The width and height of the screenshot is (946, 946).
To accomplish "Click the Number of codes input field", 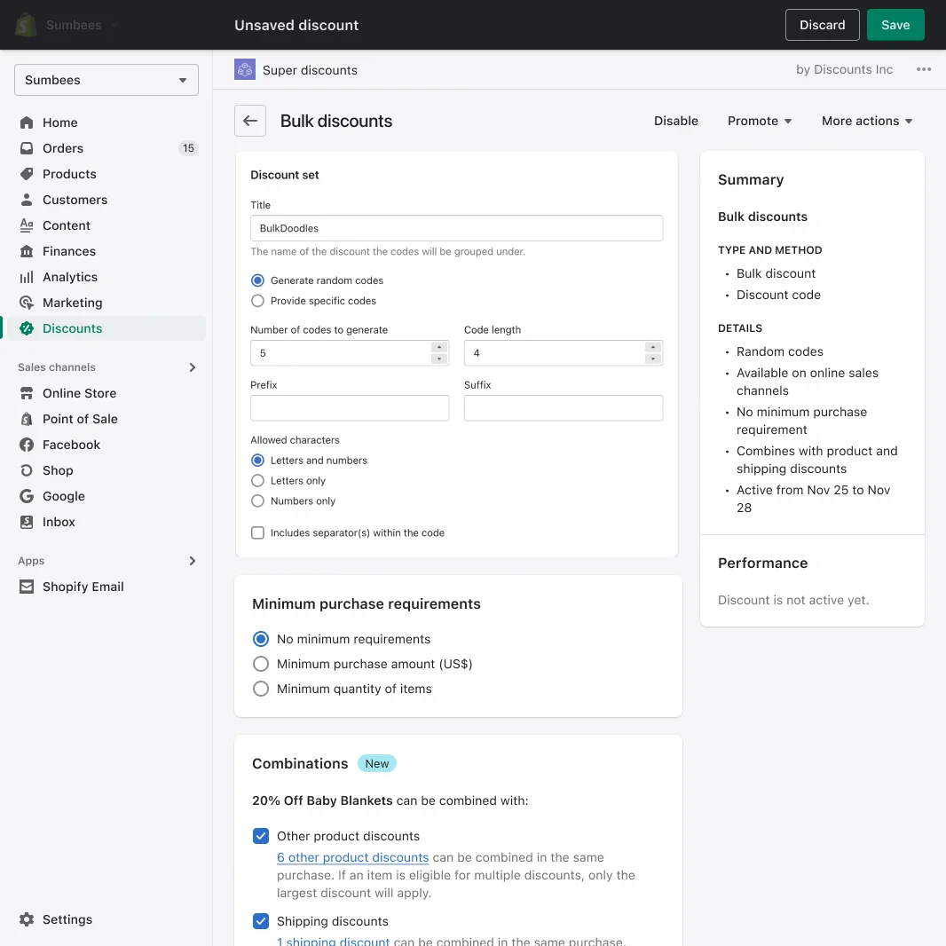I will pyautogui.click(x=350, y=353).
